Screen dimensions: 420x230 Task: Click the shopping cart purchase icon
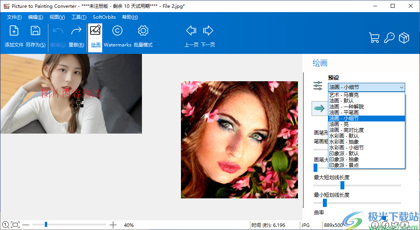(x=374, y=38)
